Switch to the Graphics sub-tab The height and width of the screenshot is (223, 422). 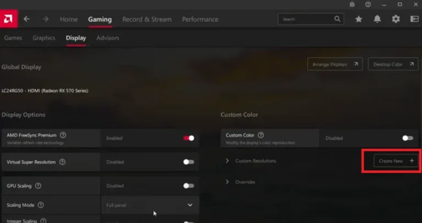(44, 38)
